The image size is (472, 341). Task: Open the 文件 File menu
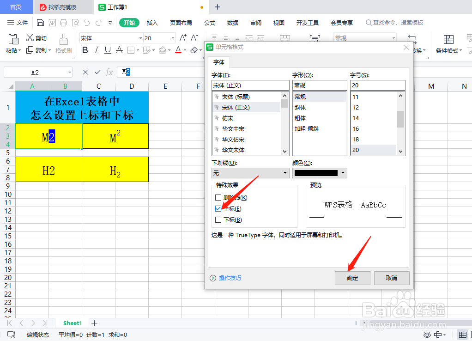[18, 23]
